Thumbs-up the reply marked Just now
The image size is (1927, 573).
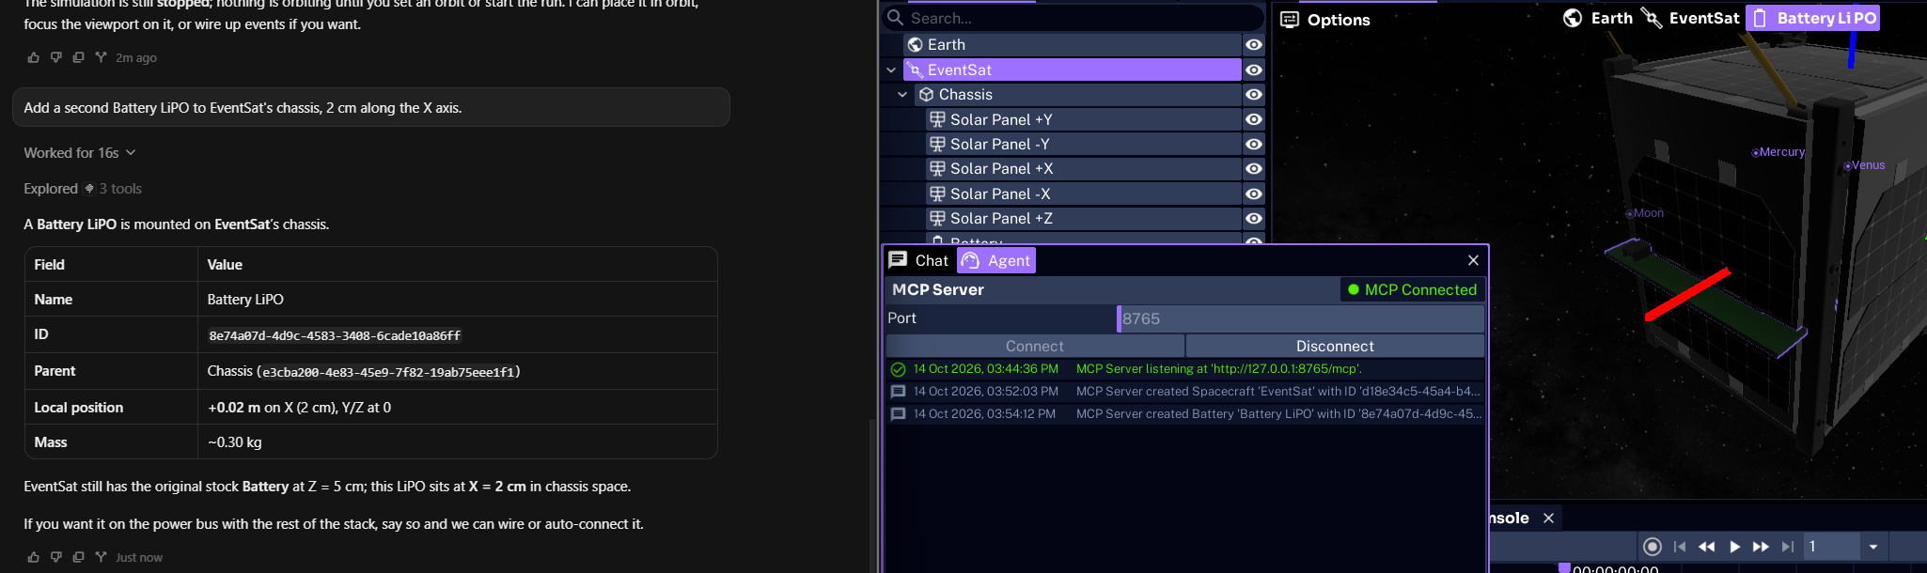pos(34,557)
